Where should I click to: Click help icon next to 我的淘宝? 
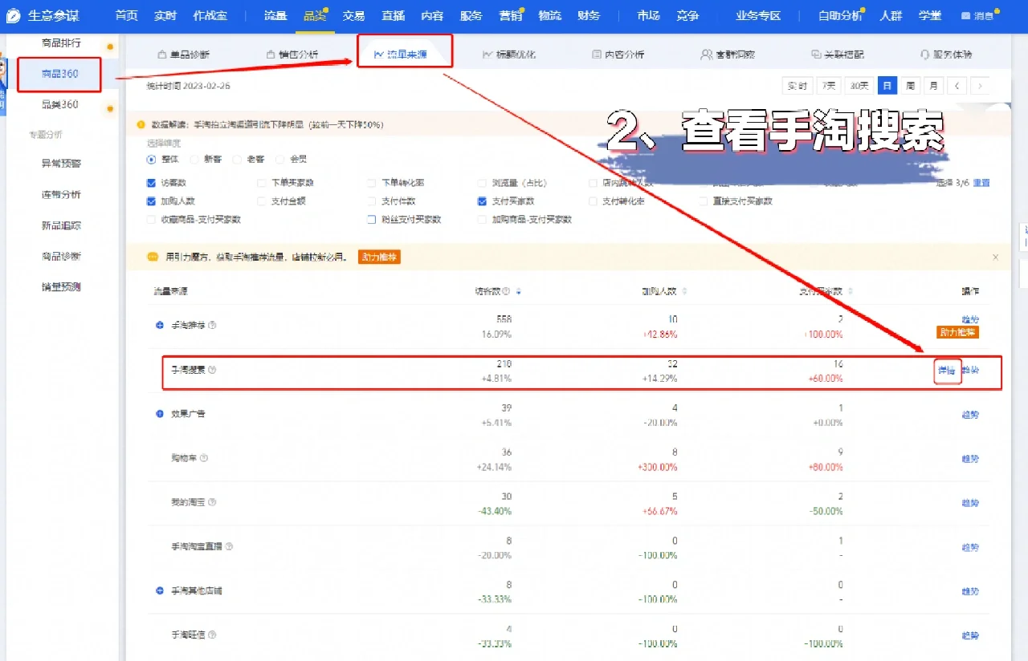coord(213,502)
